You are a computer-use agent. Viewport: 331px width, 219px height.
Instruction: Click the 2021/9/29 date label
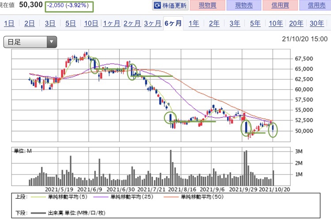(x=243, y=189)
